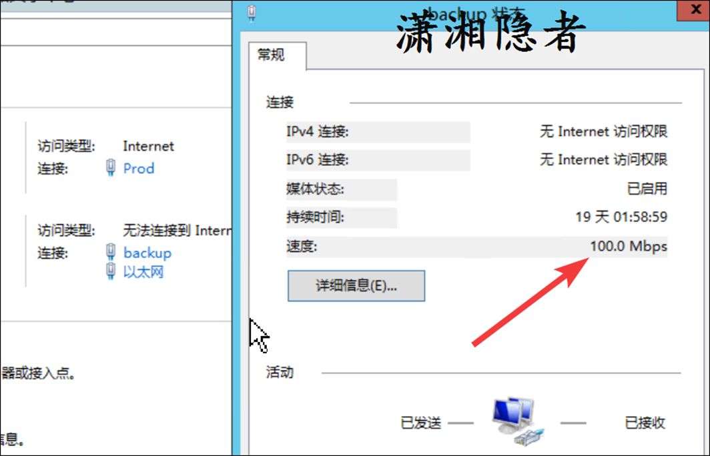
Task: Click the 持续时间 19 天 duration value
Action: coord(621,217)
